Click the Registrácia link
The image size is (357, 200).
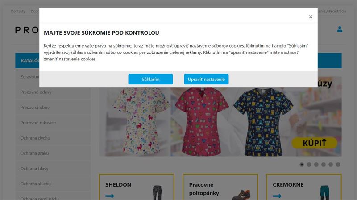(x=337, y=11)
